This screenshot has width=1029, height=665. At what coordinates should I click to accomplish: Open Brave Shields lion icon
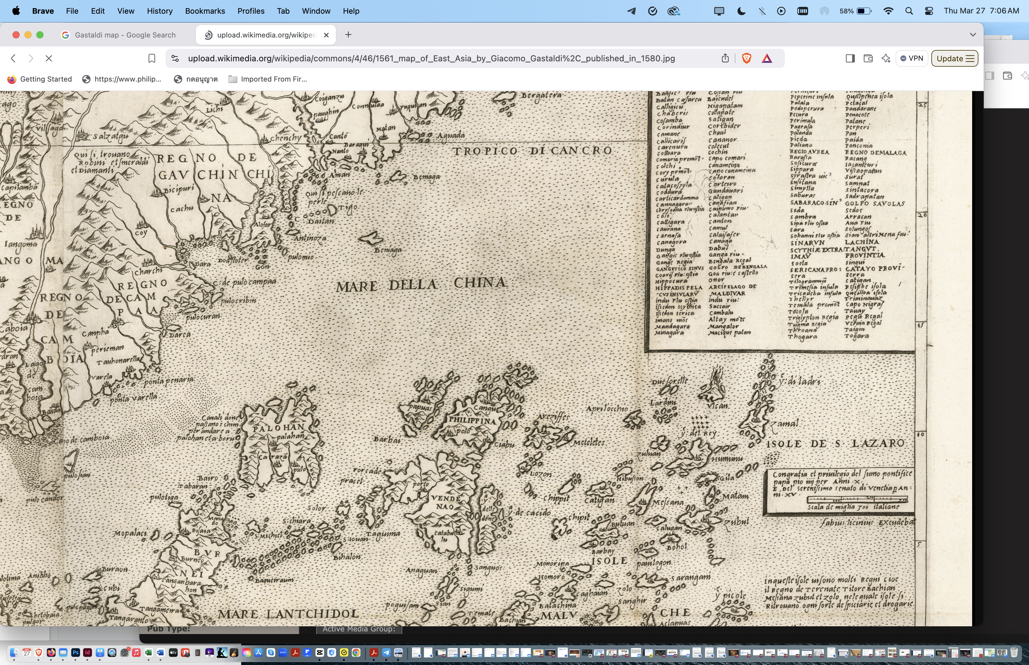pos(746,58)
